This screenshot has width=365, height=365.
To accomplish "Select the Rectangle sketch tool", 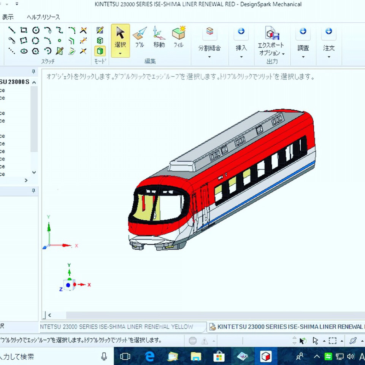I will point(24,30).
